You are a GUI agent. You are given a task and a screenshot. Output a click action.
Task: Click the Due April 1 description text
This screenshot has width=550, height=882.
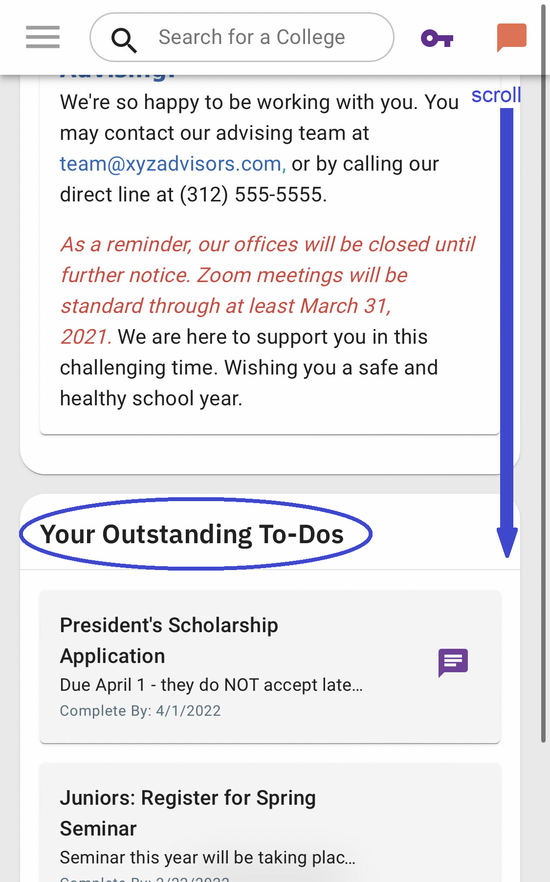click(x=211, y=685)
